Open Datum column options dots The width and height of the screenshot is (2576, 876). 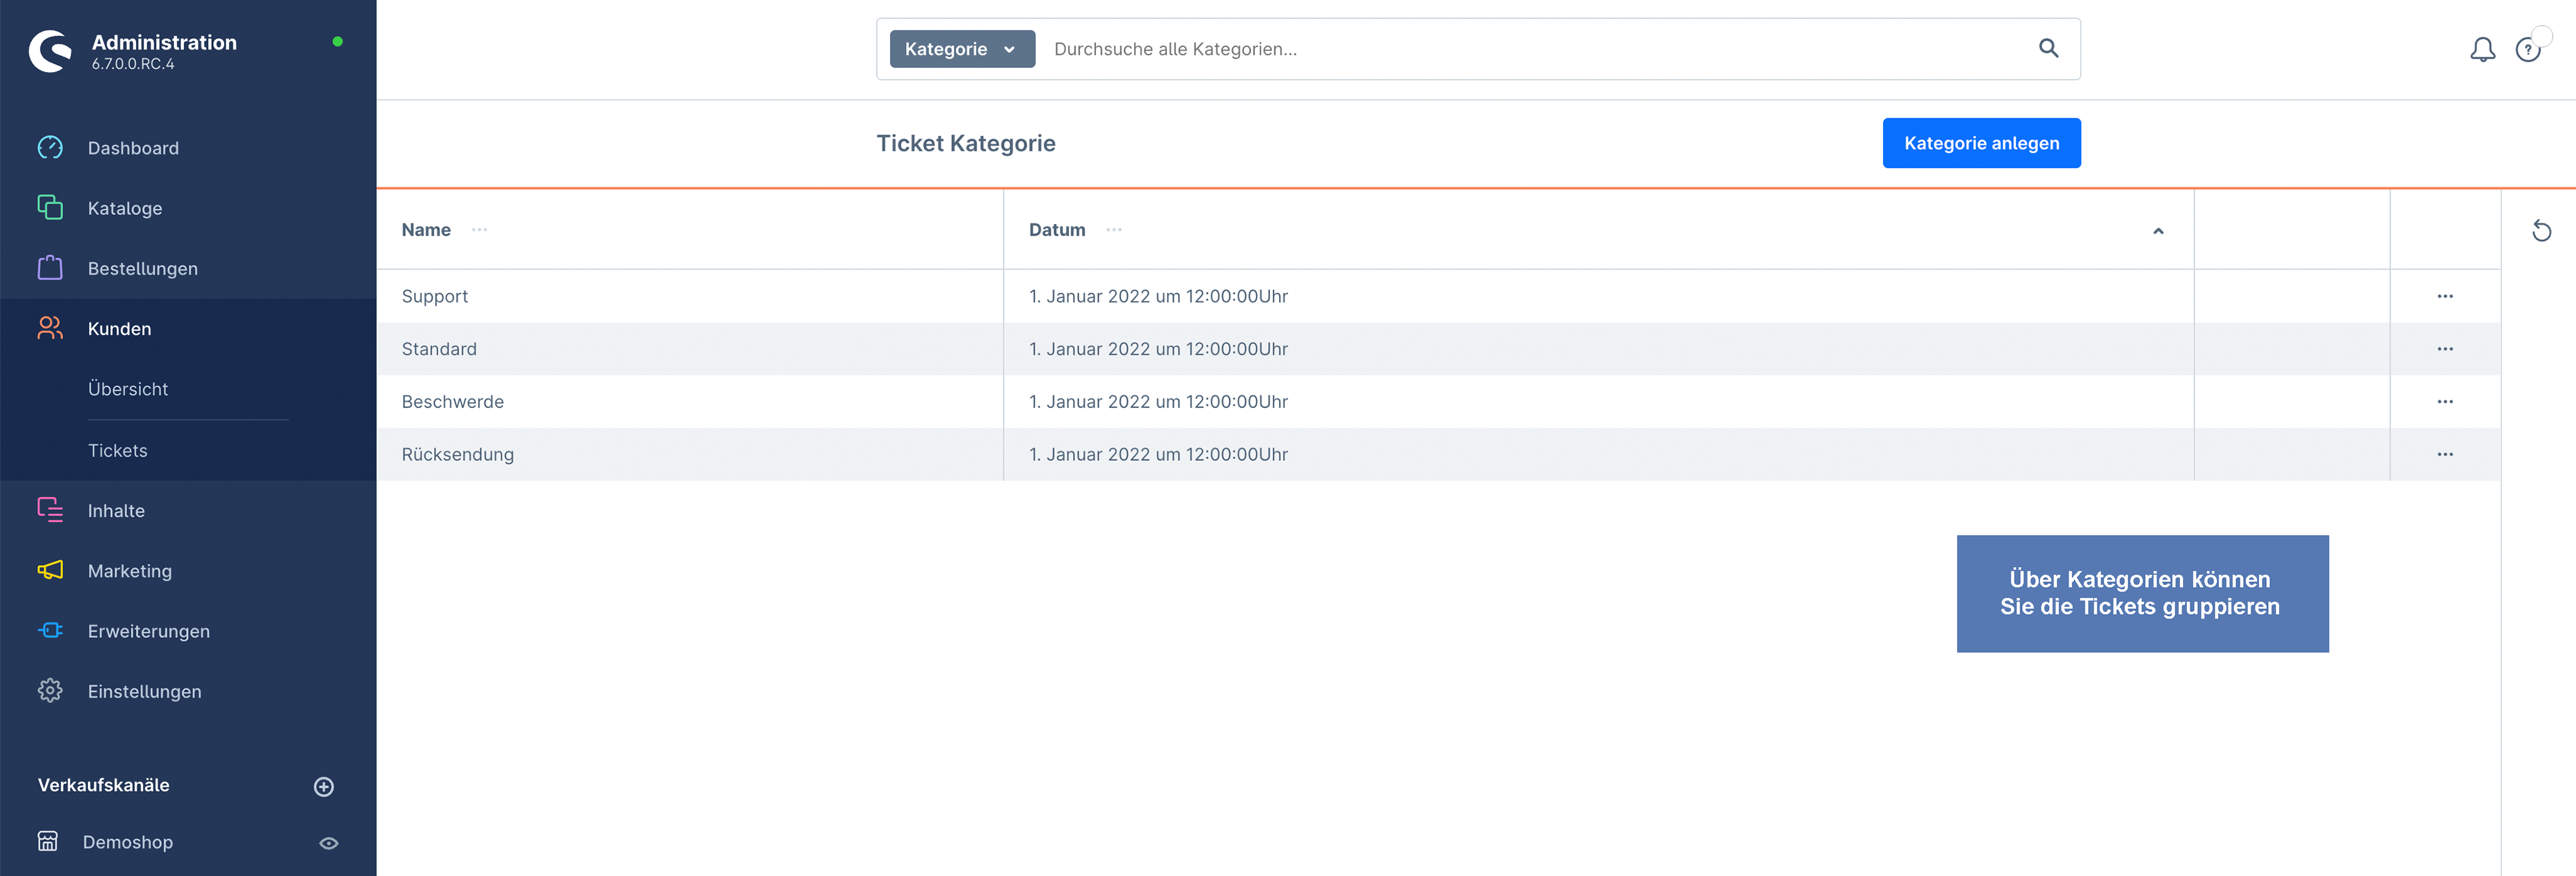(1114, 229)
